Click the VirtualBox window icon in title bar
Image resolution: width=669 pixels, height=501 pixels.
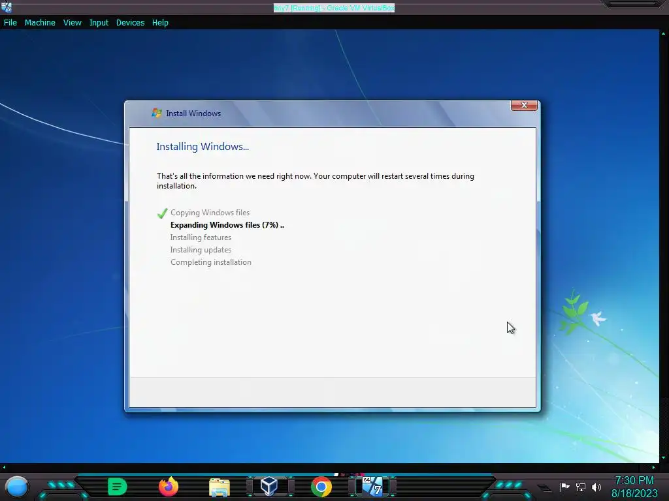tap(7, 7)
